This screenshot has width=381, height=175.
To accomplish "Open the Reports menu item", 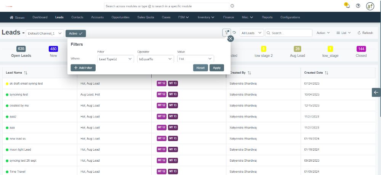I will click(x=267, y=17).
